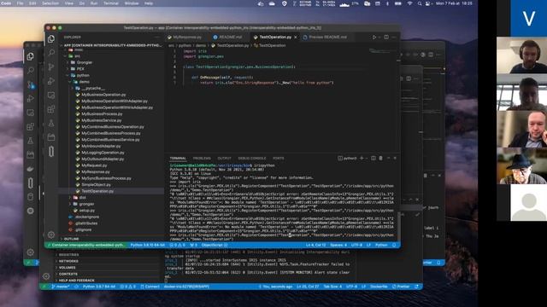Viewport: 547px width, 307px height.
Task: Open Source Control in the back window's activity bar
Action: 31,84
